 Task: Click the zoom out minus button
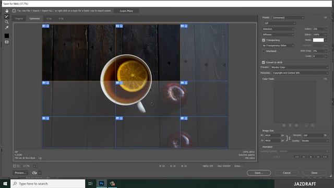point(15,166)
